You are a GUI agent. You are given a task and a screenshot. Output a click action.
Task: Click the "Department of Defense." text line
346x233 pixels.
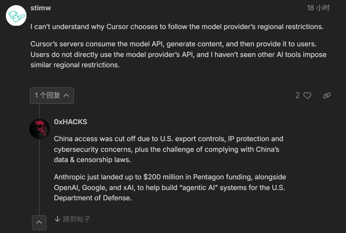coord(93,198)
